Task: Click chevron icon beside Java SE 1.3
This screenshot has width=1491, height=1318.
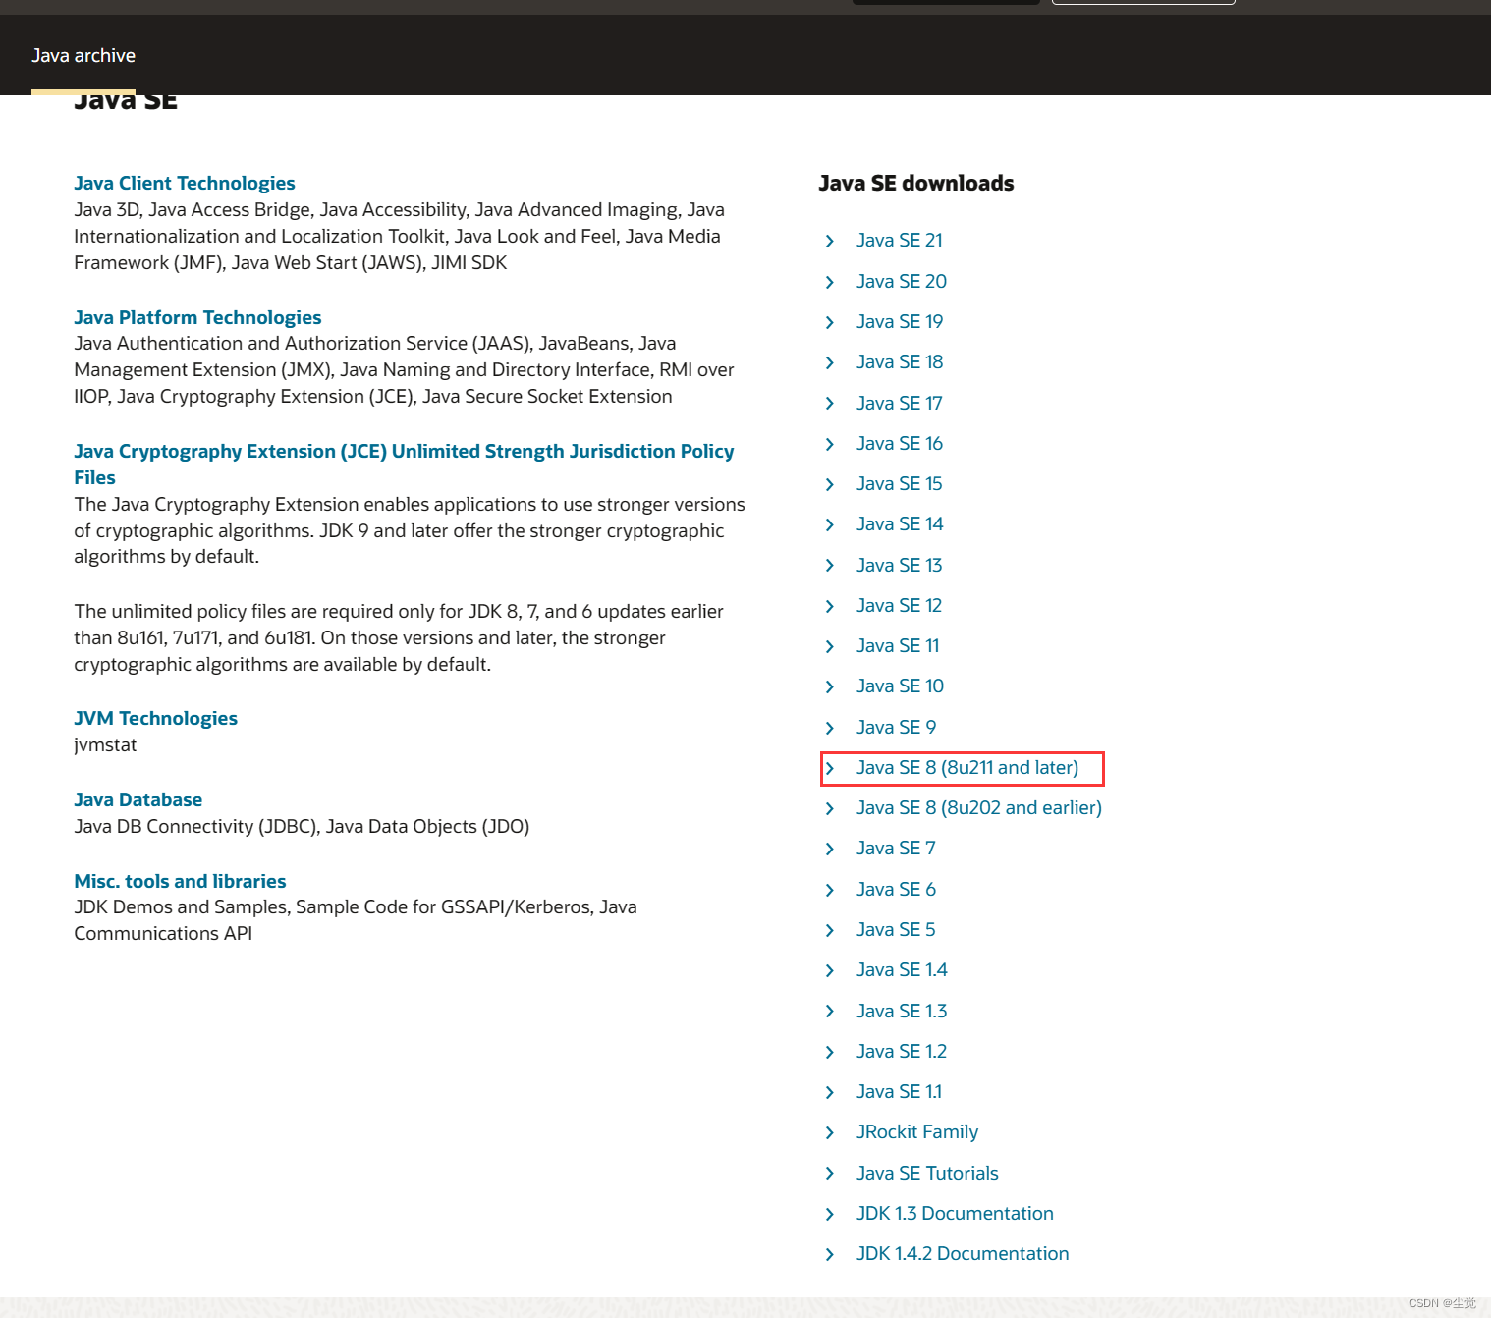Action: tap(830, 1012)
